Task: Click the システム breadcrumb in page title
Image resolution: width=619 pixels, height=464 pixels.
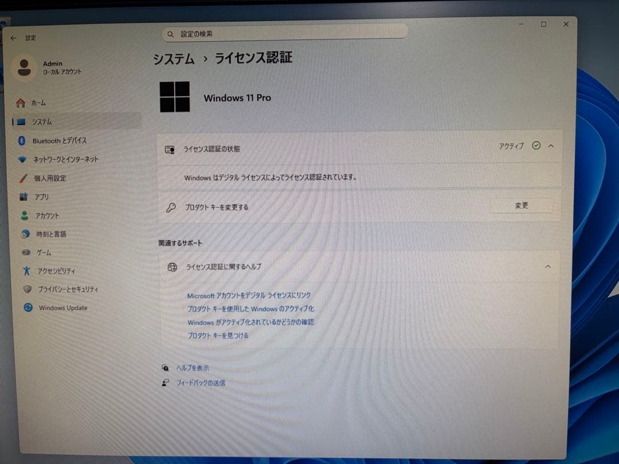Action: pos(174,59)
